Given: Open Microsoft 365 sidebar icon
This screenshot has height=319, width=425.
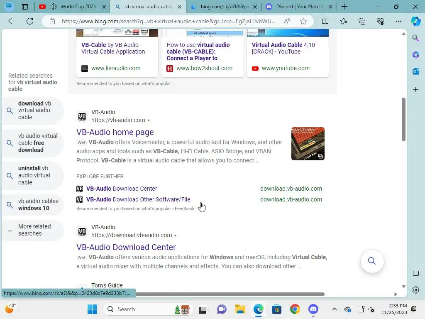Looking at the screenshot, I should click(x=415, y=55).
